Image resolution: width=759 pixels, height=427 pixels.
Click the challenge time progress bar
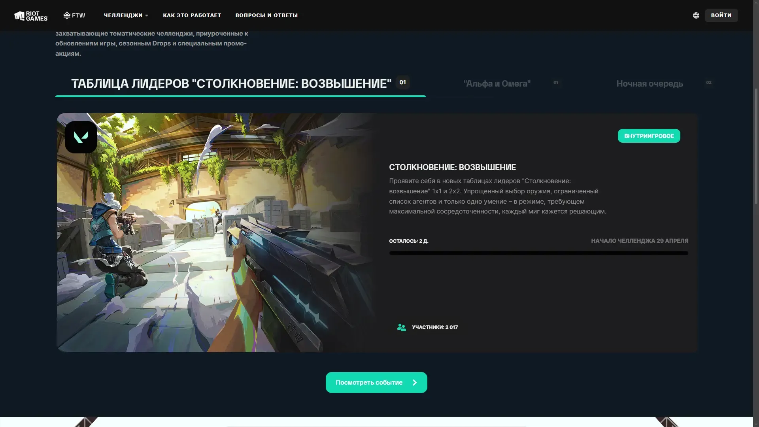(538, 253)
